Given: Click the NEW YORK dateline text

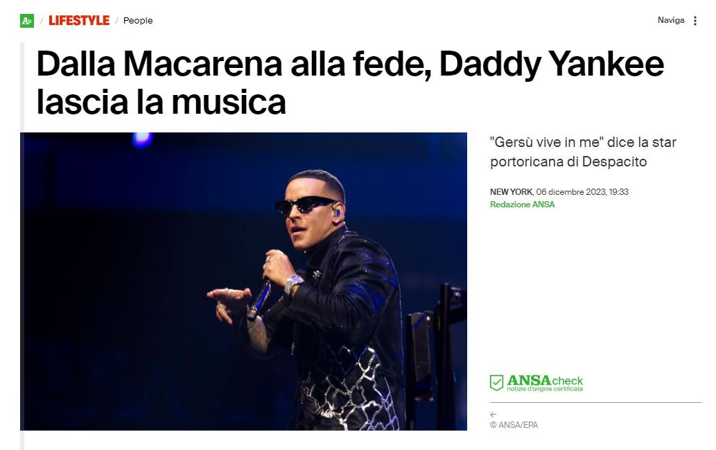Looking at the screenshot, I should coord(512,192).
